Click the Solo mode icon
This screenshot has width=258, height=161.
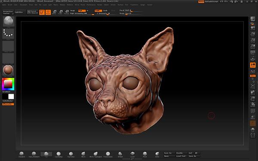click(x=253, y=129)
